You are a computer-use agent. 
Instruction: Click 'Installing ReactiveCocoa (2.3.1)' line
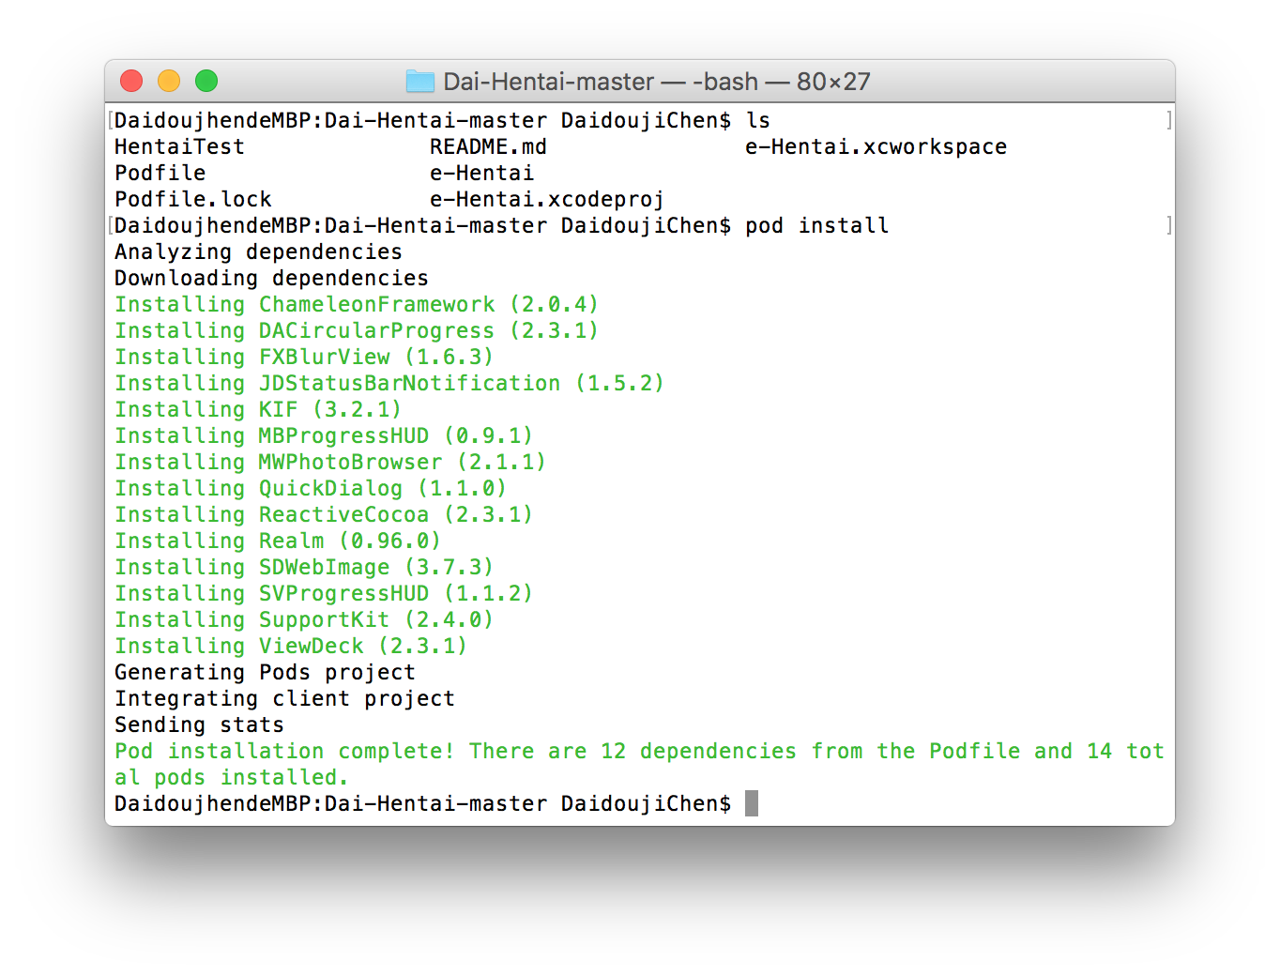324,515
